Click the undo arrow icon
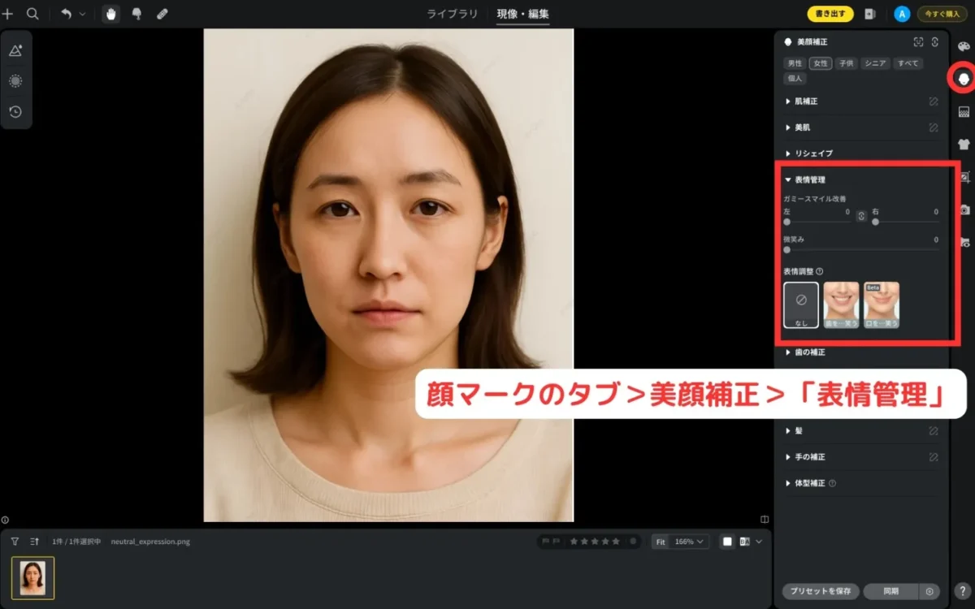 [x=66, y=14]
